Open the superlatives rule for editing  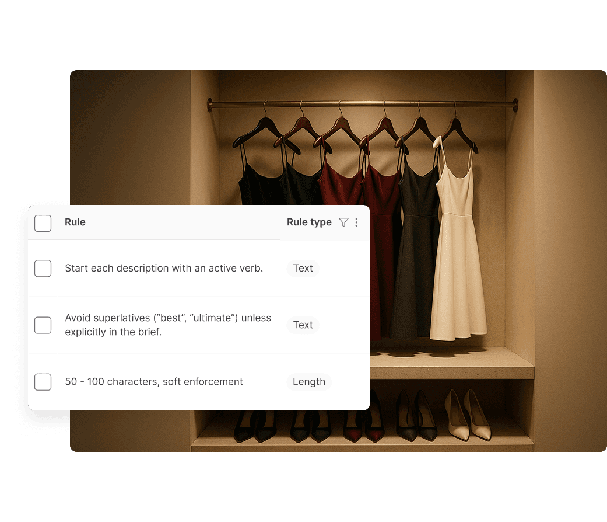coord(168,325)
